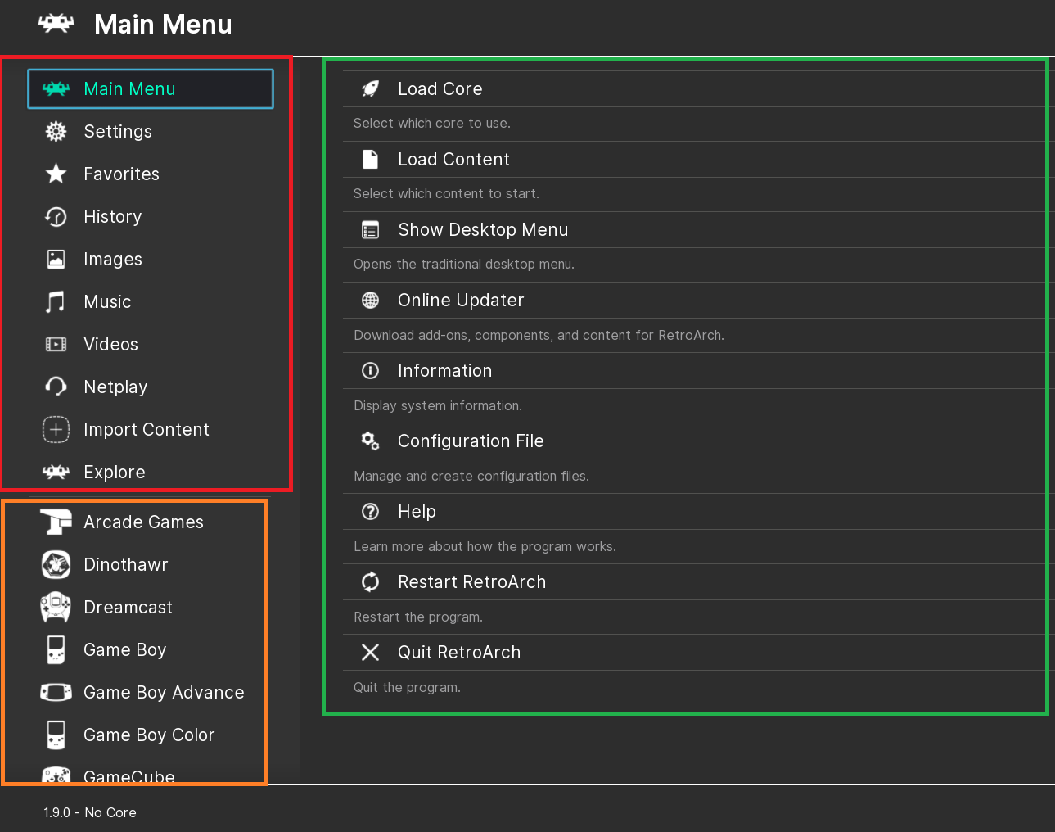Click the Images picture icon
The width and height of the screenshot is (1055, 832).
point(56,259)
